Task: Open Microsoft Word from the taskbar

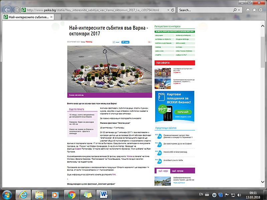Action: [103, 194]
